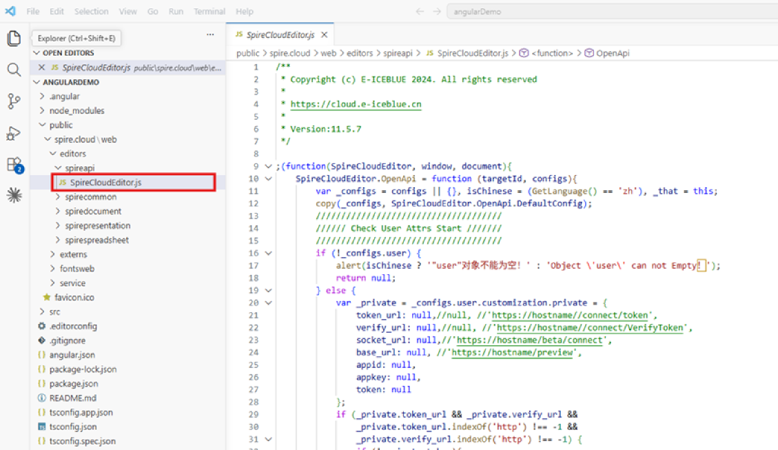778x450 pixels.
Task: Click the function symbol icon in breadcrumb
Action: point(524,53)
